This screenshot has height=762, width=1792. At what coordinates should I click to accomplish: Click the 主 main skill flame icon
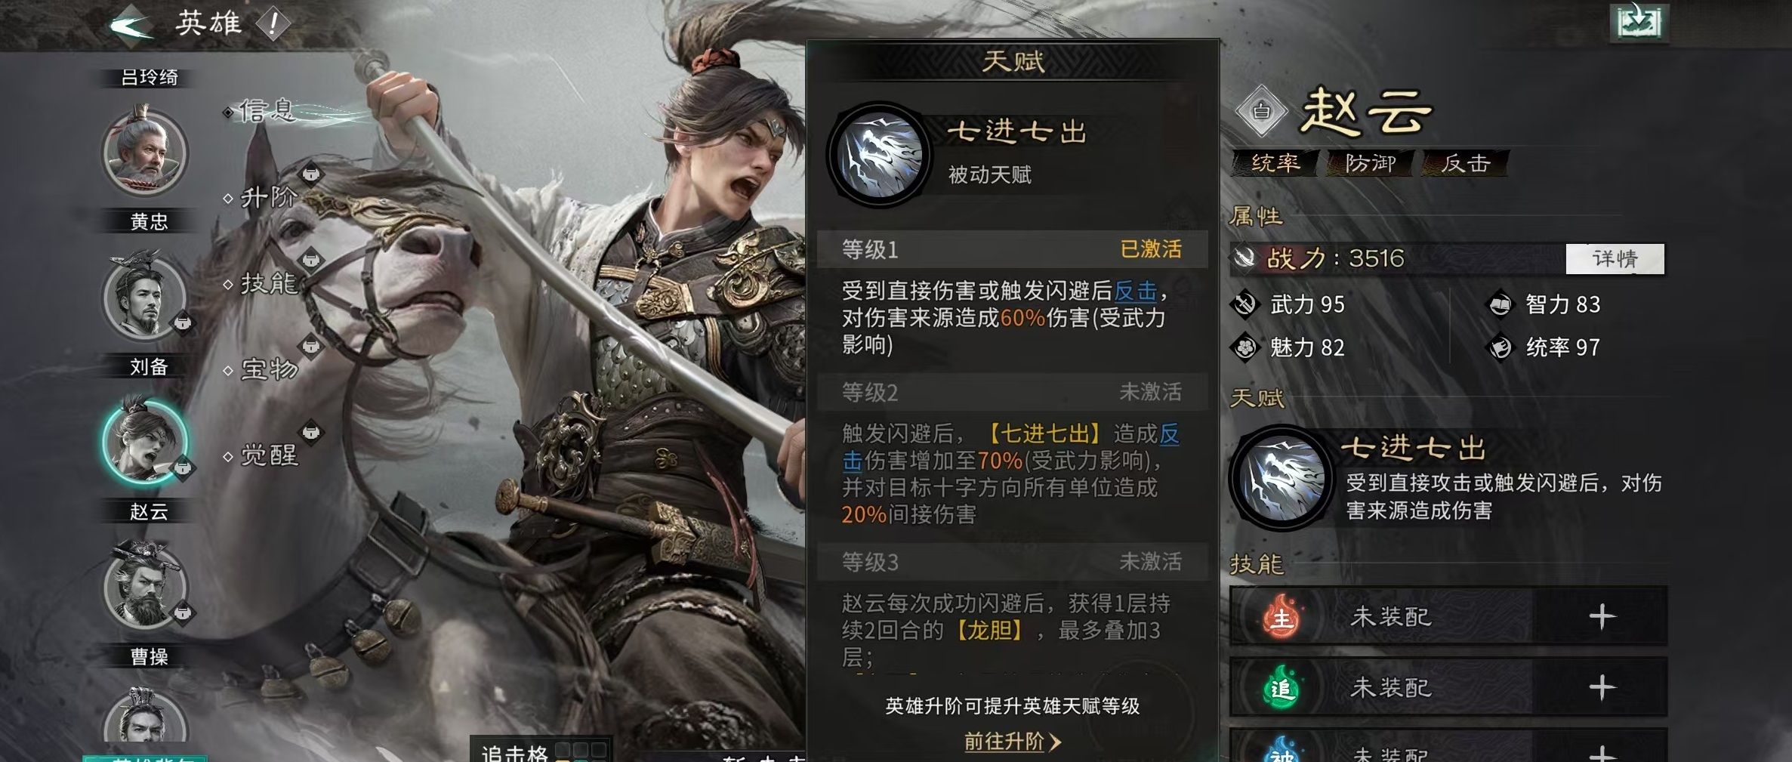tap(1282, 615)
